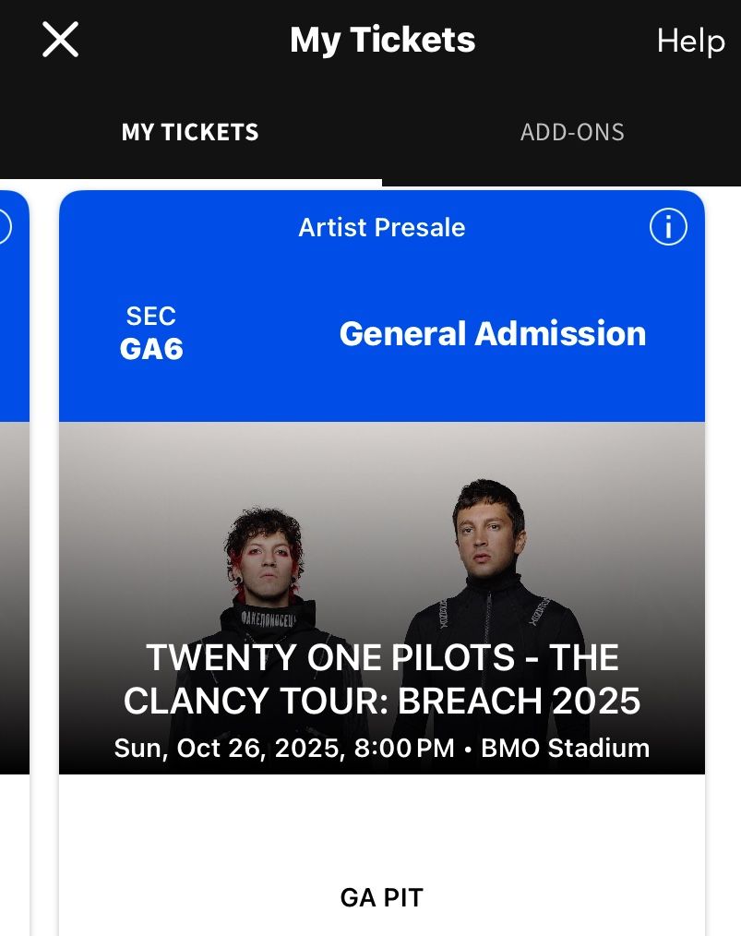Click the active tab underline under MY TICKETS

[190, 182]
